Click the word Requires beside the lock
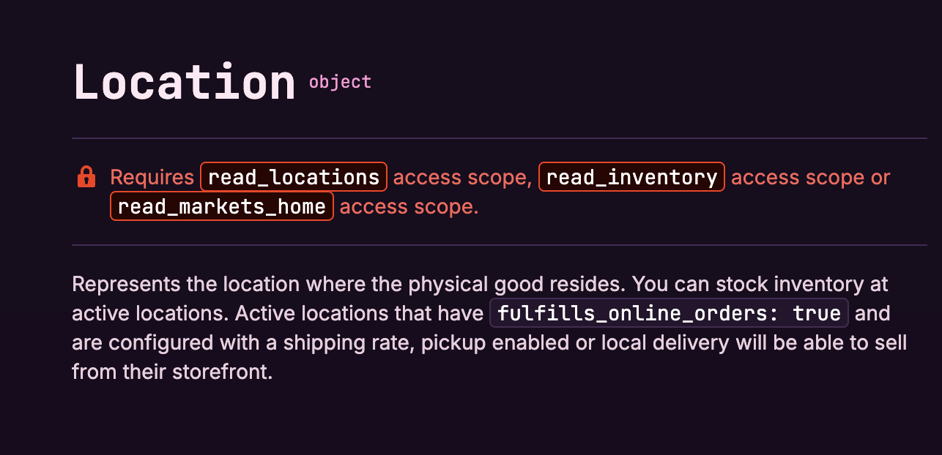This screenshot has width=942, height=455. tap(152, 177)
